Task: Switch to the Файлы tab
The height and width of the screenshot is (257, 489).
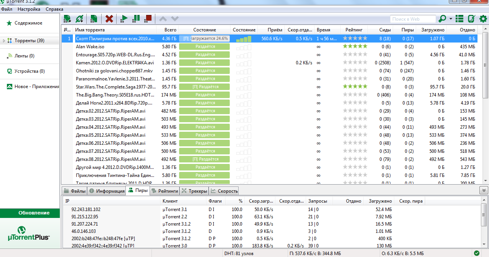Action: coord(74,191)
